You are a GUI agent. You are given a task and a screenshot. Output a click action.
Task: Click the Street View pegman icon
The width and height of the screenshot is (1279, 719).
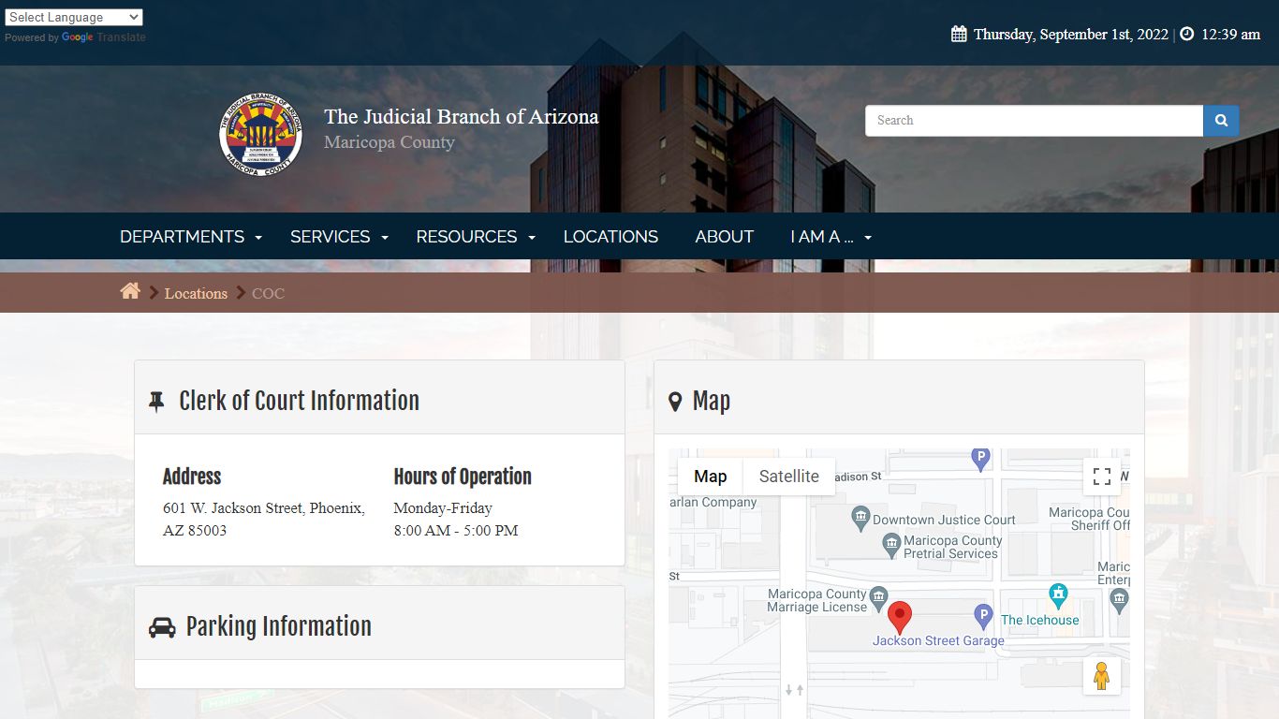click(x=1102, y=676)
